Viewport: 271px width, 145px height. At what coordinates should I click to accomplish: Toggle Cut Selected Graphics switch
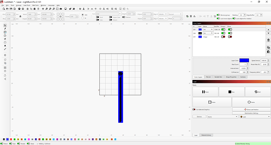(194, 109)
